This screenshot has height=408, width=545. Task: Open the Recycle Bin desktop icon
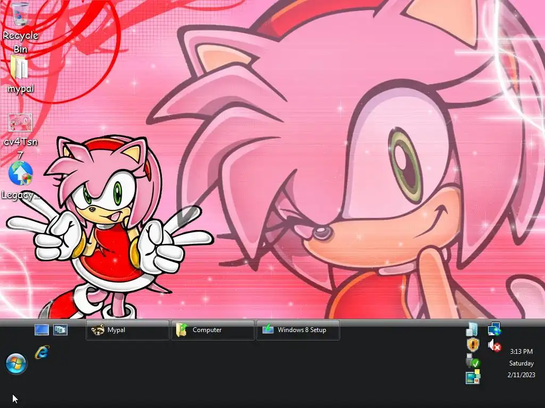click(20, 28)
